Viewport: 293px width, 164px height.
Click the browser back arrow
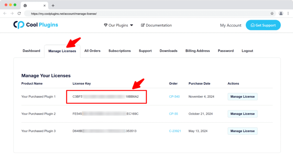coord(5,13)
